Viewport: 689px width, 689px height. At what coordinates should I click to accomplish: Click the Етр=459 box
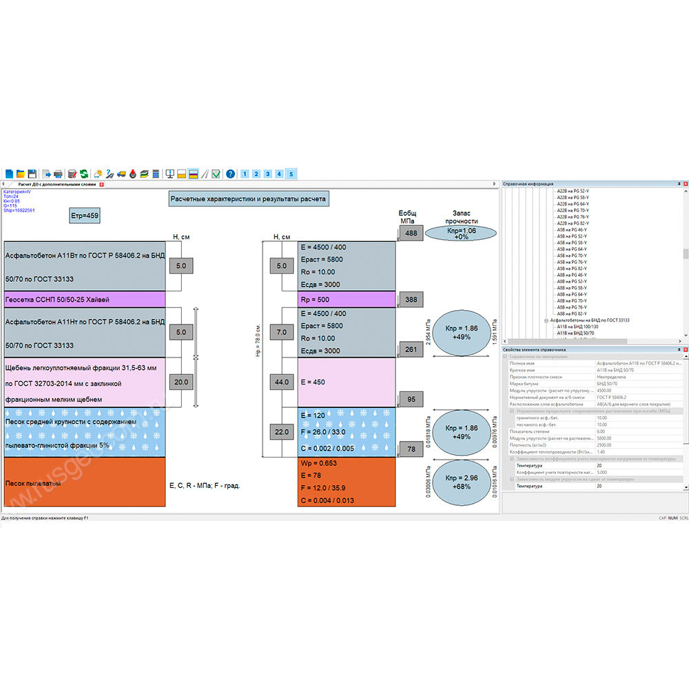click(85, 216)
